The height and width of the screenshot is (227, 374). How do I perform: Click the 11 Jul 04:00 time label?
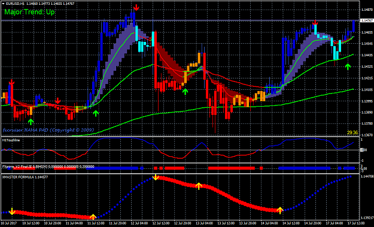point(74,223)
